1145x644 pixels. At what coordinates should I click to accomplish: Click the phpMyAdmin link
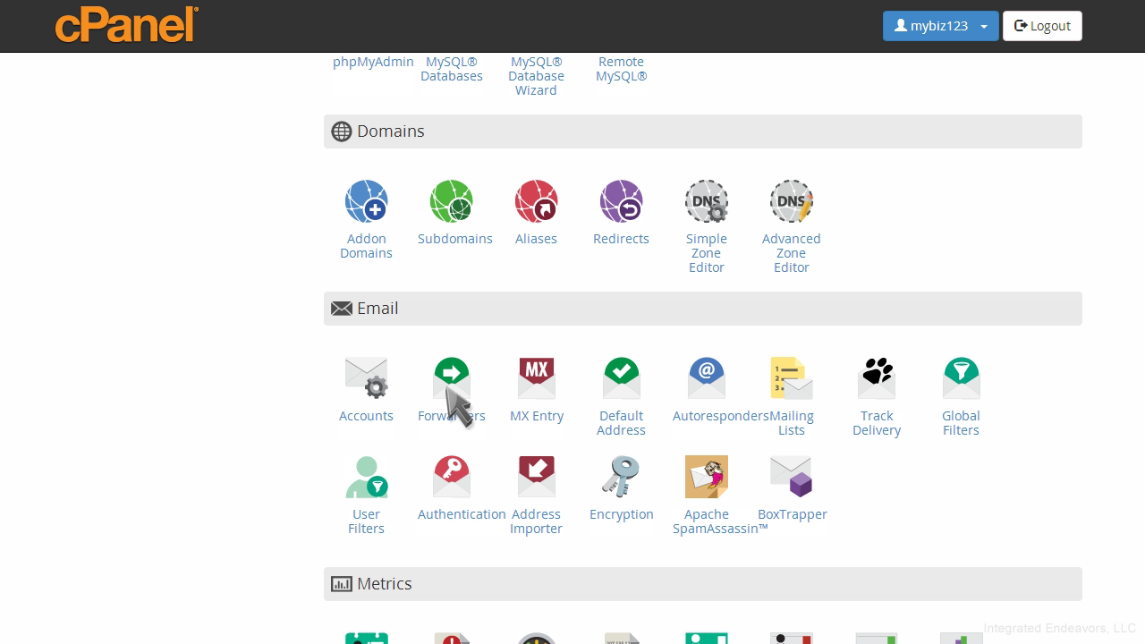pos(373,62)
